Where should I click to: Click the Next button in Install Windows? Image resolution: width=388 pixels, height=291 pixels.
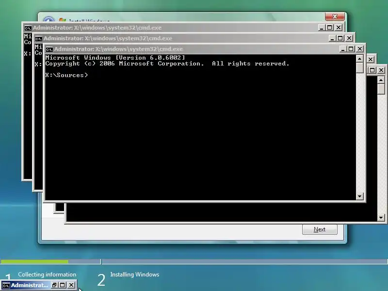(320, 229)
